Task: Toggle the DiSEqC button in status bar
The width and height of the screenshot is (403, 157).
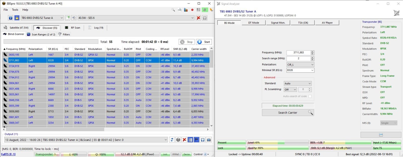Action: click(x=176, y=154)
